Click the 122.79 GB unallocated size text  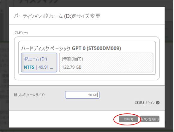click(72, 67)
